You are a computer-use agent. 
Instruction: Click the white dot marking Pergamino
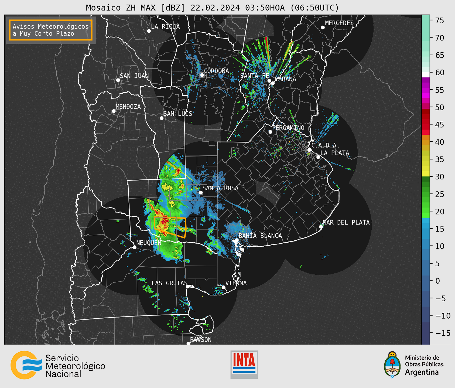(x=270, y=132)
